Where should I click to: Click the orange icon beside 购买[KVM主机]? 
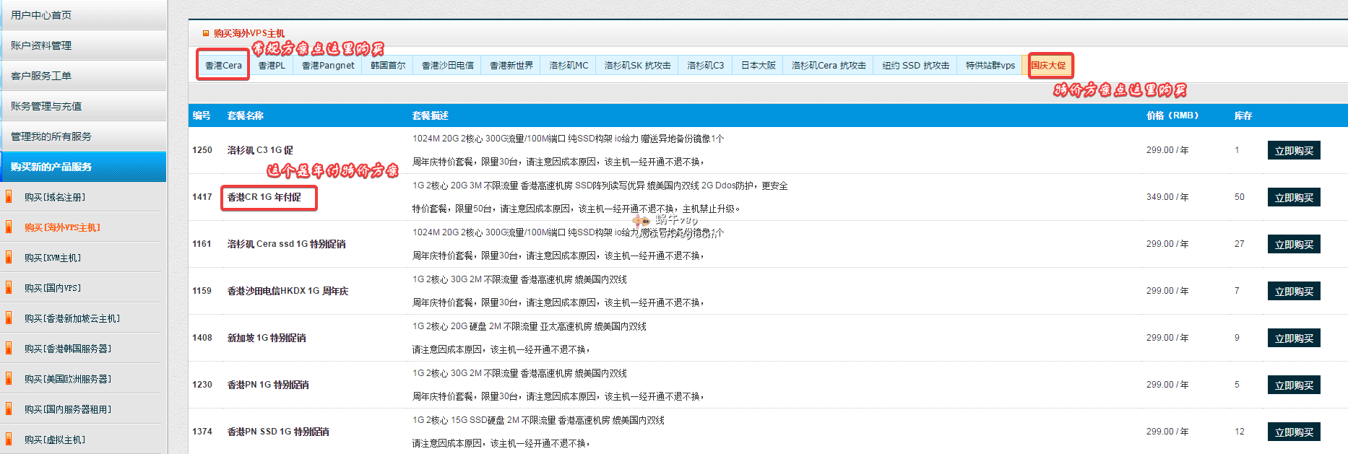tap(9, 257)
